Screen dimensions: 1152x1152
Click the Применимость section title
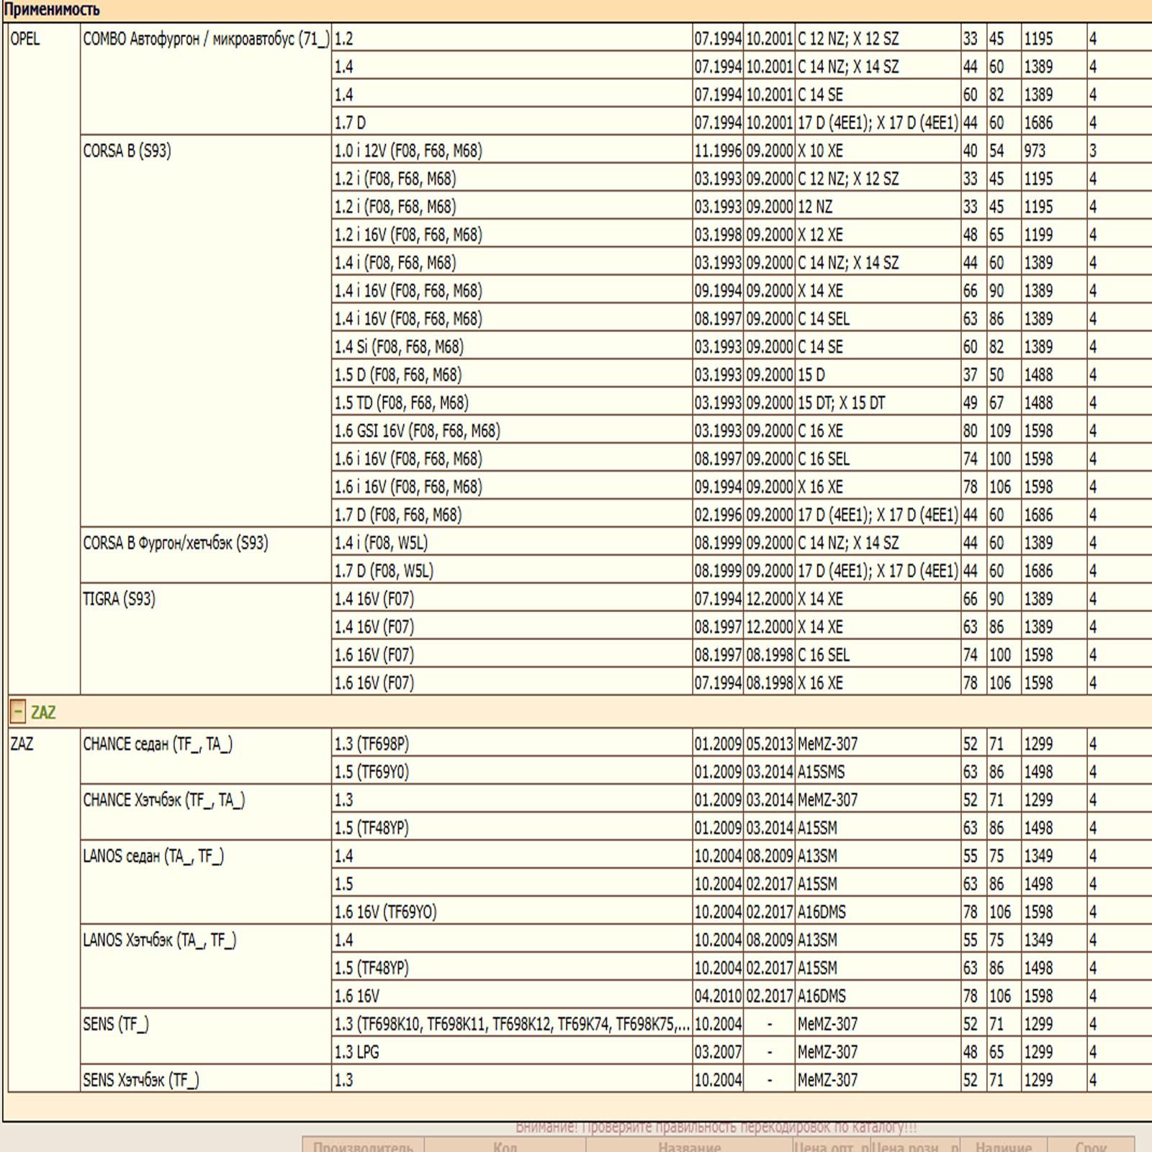pos(52,10)
